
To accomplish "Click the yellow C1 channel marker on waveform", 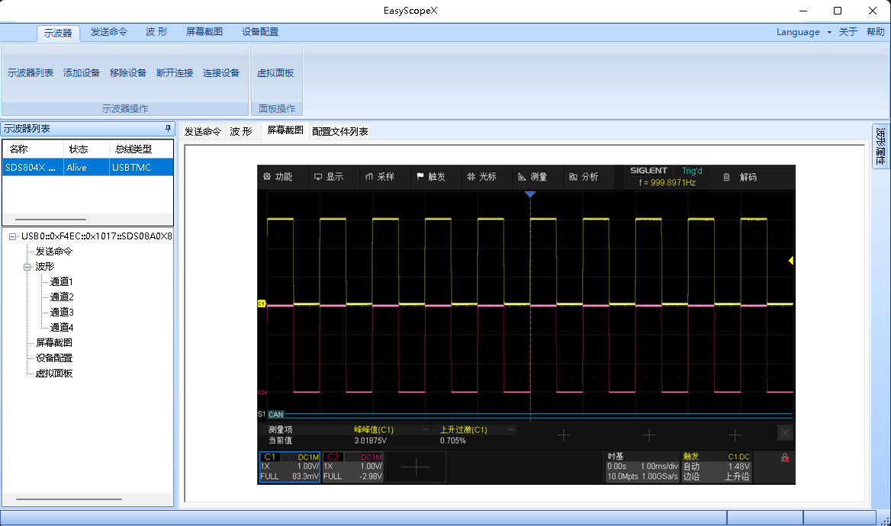I will coord(262,304).
